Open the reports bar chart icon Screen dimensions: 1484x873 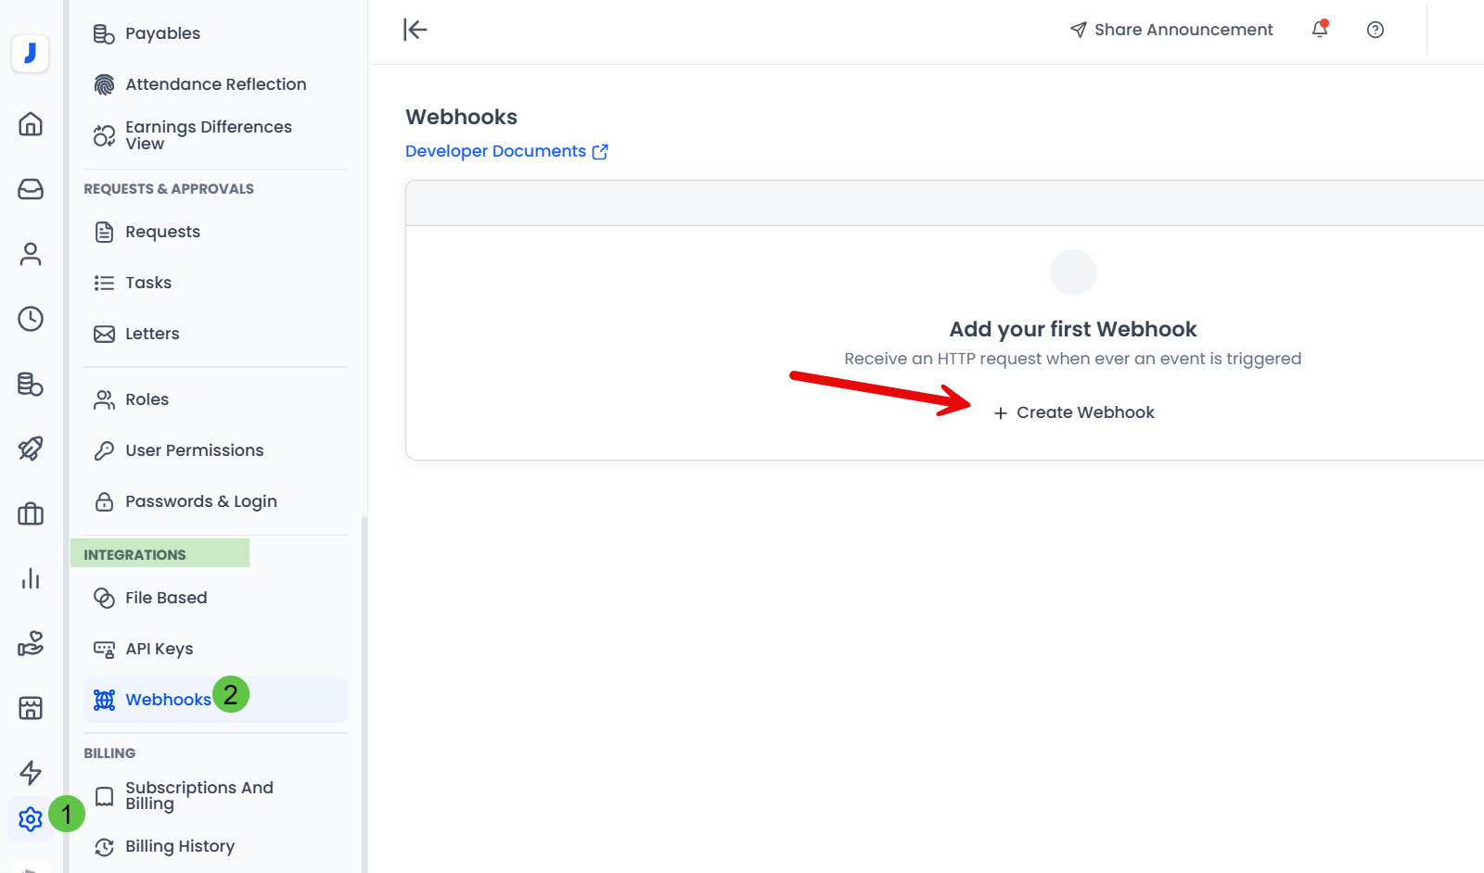click(31, 579)
